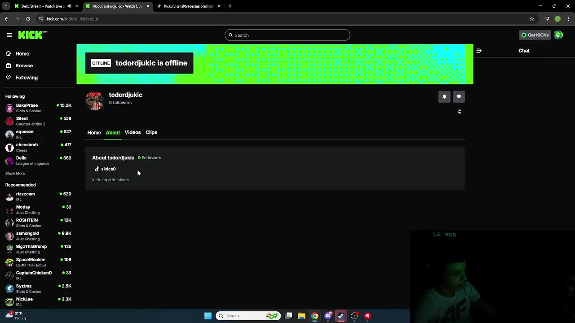Open the Windows Start menu

(208, 316)
